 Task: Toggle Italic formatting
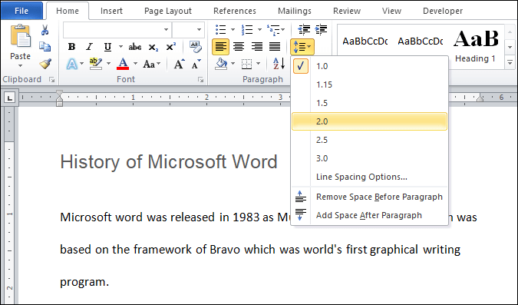pos(89,47)
